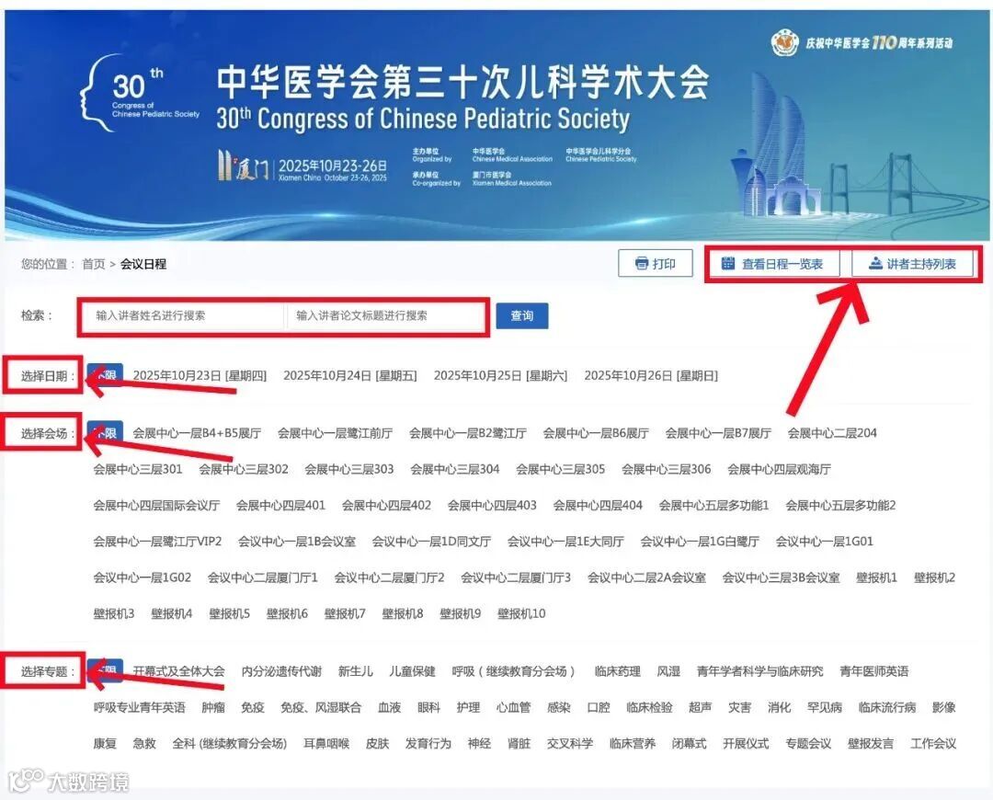Choose topic 罕见病
The image size is (993, 800).
(825, 707)
